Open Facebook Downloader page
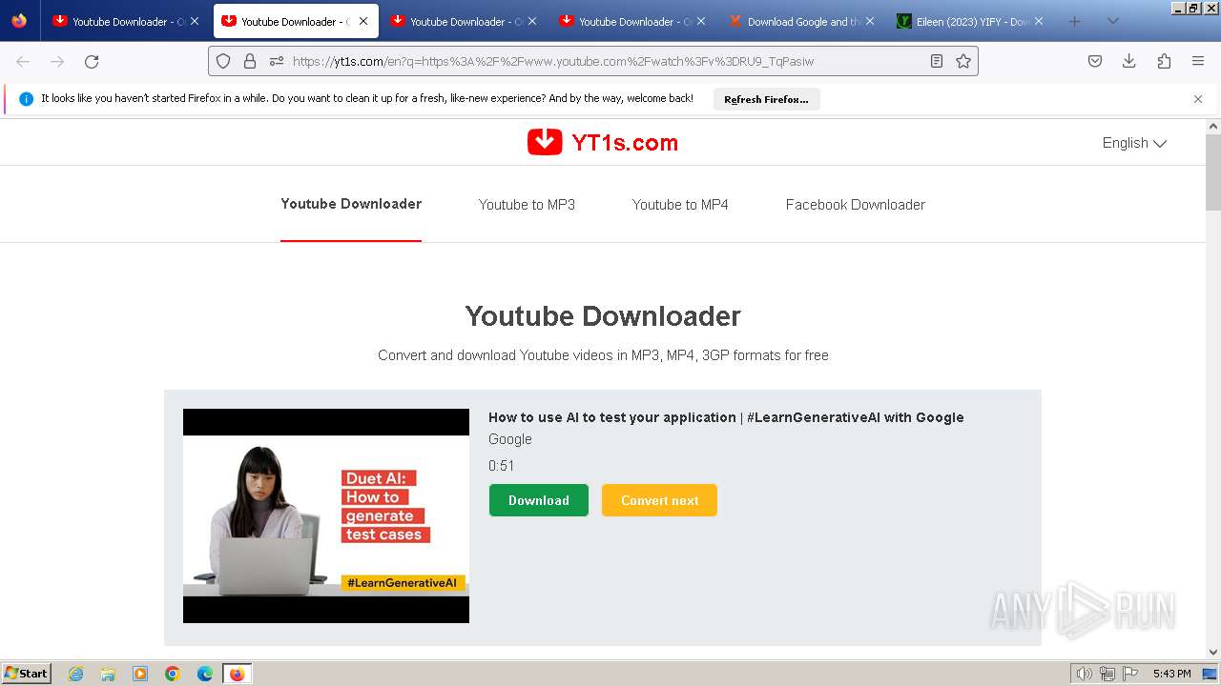1221x686 pixels. pos(856,205)
